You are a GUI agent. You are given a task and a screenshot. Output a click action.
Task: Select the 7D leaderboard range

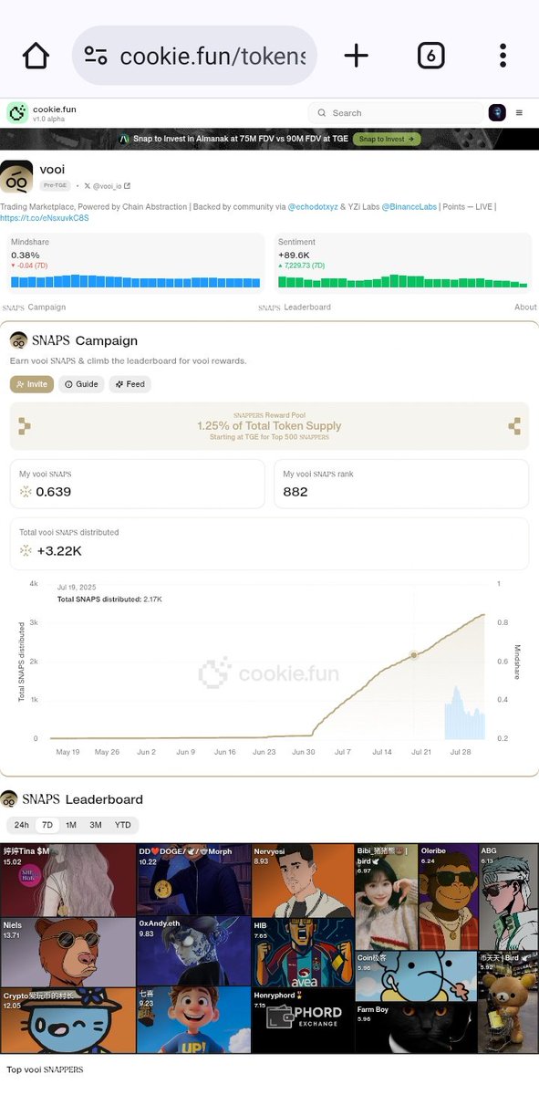pyautogui.click(x=47, y=825)
